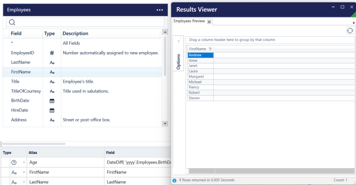Select the Andrew cell in results
The height and width of the screenshot is (185, 356).
pyautogui.click(x=201, y=55)
